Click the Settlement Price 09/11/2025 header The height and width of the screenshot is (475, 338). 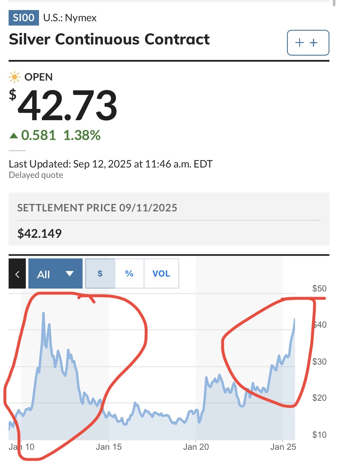click(x=97, y=208)
